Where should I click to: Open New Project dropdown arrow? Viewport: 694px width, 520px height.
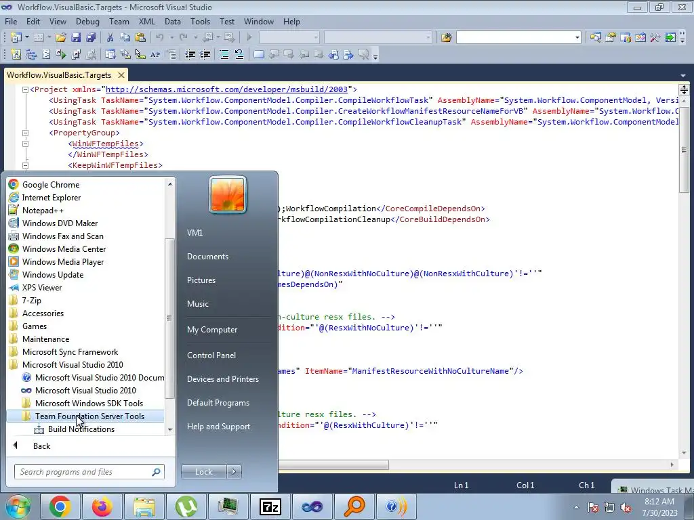(x=27, y=38)
